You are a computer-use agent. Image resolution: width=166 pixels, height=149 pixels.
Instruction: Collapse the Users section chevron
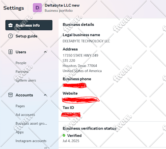[x=45, y=52]
